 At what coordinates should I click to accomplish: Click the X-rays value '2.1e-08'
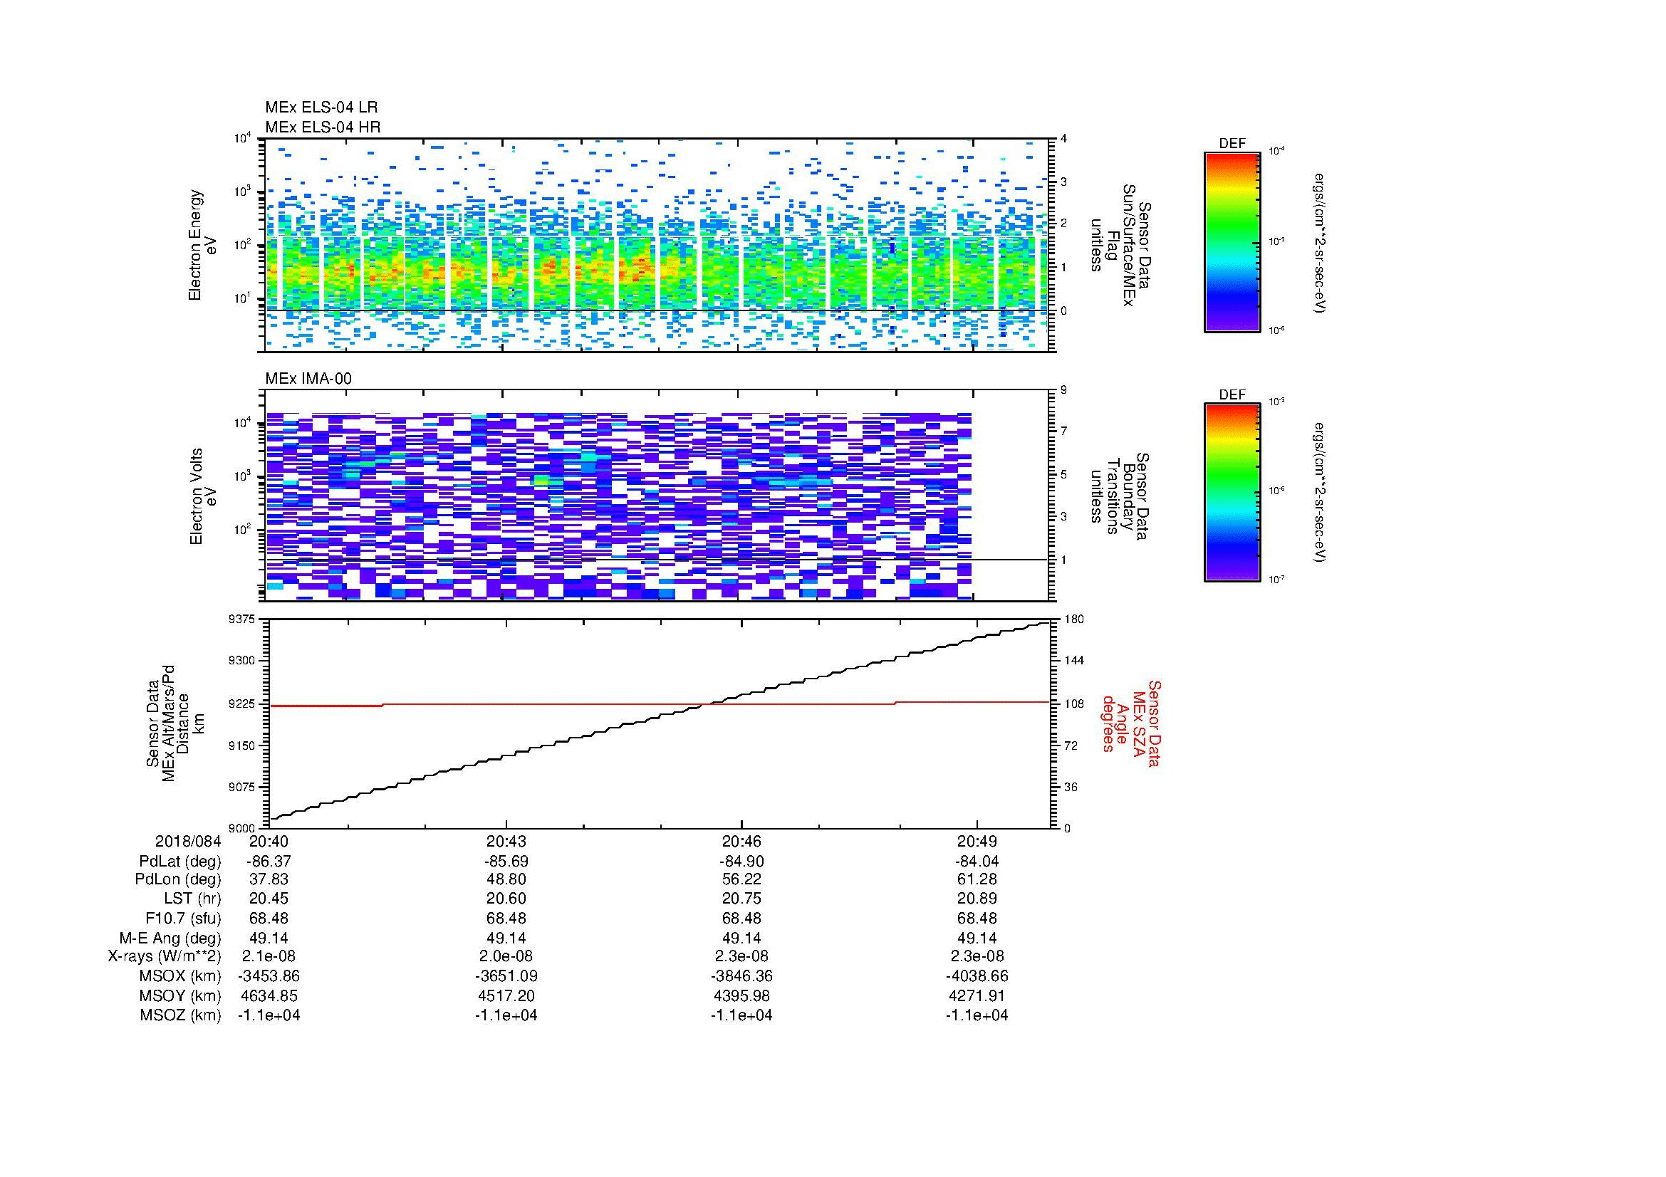[269, 957]
